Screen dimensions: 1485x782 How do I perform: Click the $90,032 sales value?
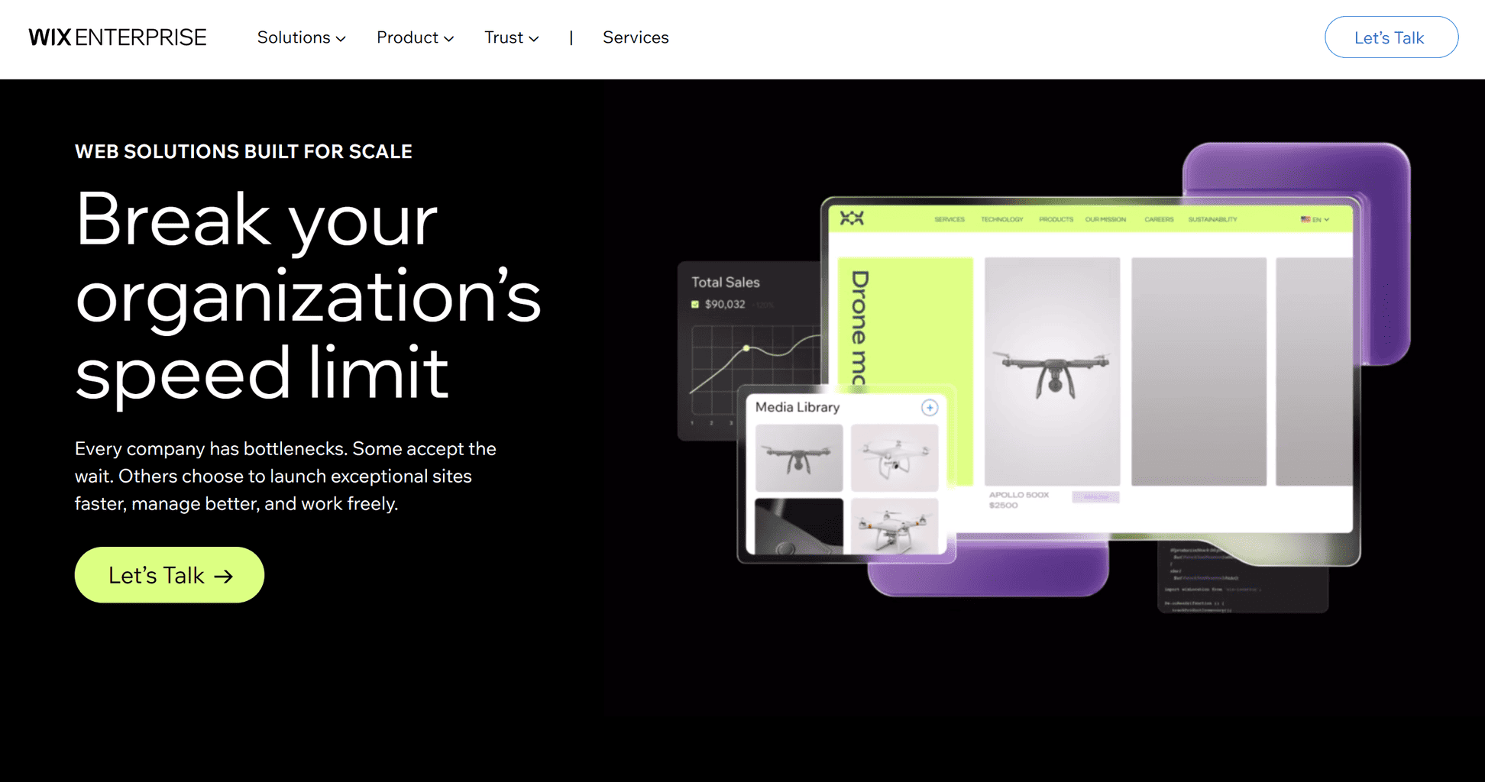pyautogui.click(x=725, y=304)
